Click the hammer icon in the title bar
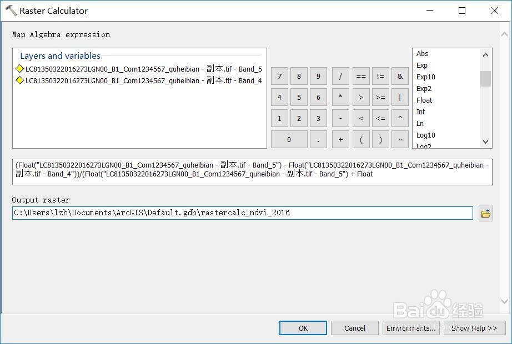Screen dimensions: 512x344 tap(11, 10)
